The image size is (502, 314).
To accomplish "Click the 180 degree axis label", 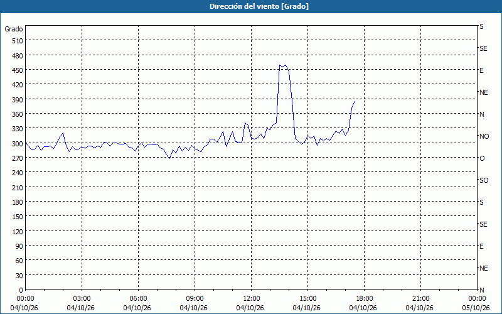I will pos(18,202).
